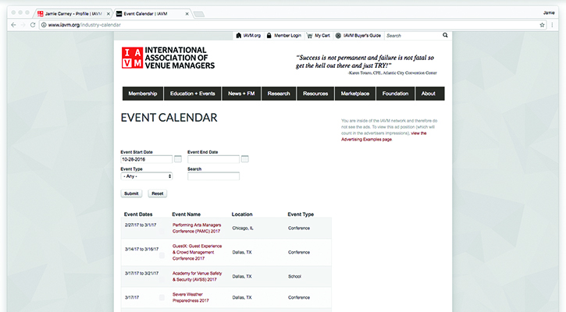566x312 pixels.
Task: Open the About menu
Action: coord(429,94)
